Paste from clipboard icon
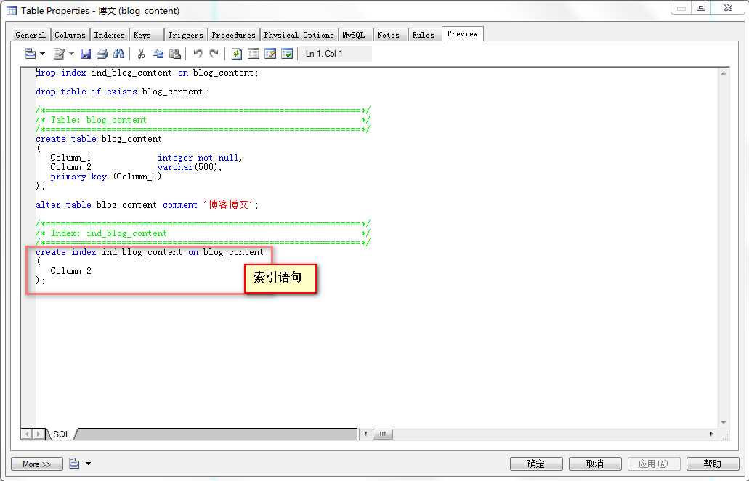 click(x=175, y=54)
